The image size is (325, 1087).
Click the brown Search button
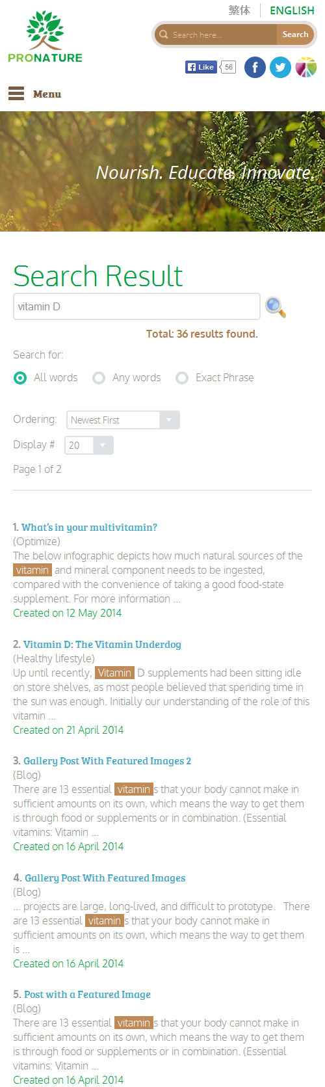295,34
